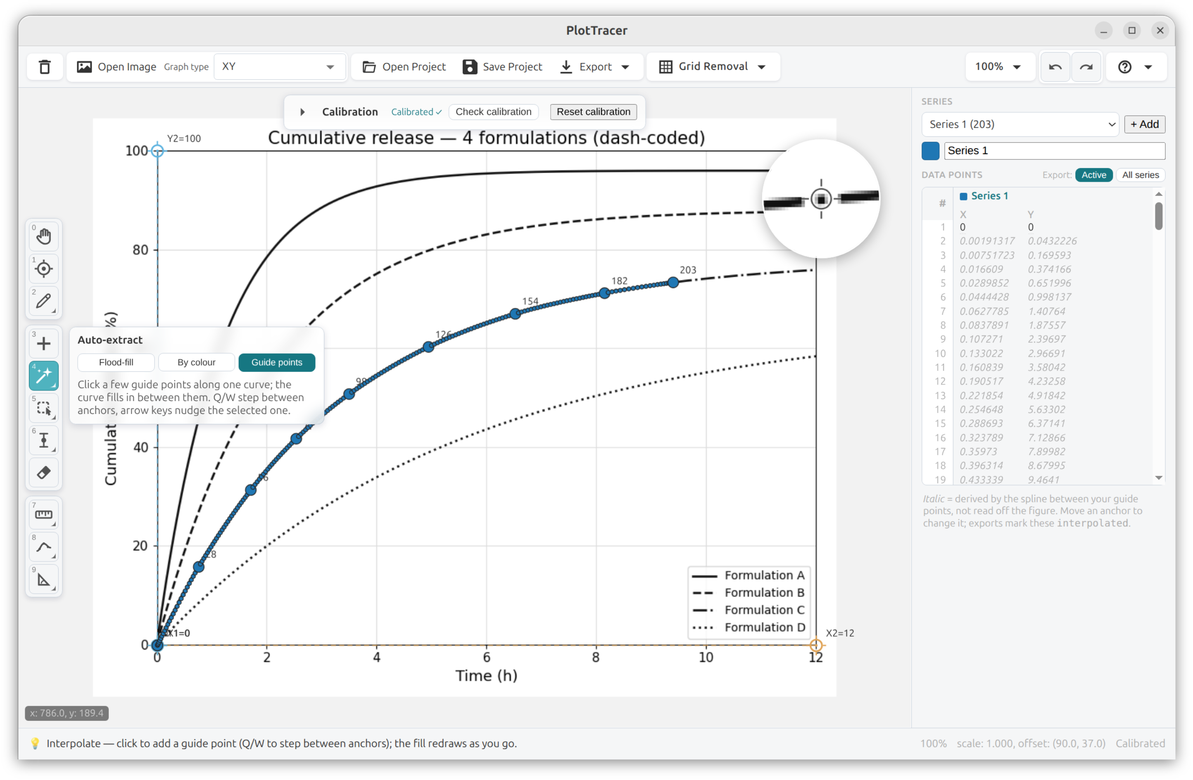Click the data table scroll-down arrow
The width and height of the screenshot is (1193, 780).
click(x=1158, y=478)
